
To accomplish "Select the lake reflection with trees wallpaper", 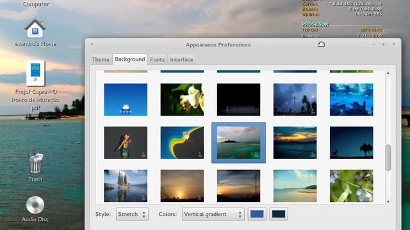I will pos(126,186).
